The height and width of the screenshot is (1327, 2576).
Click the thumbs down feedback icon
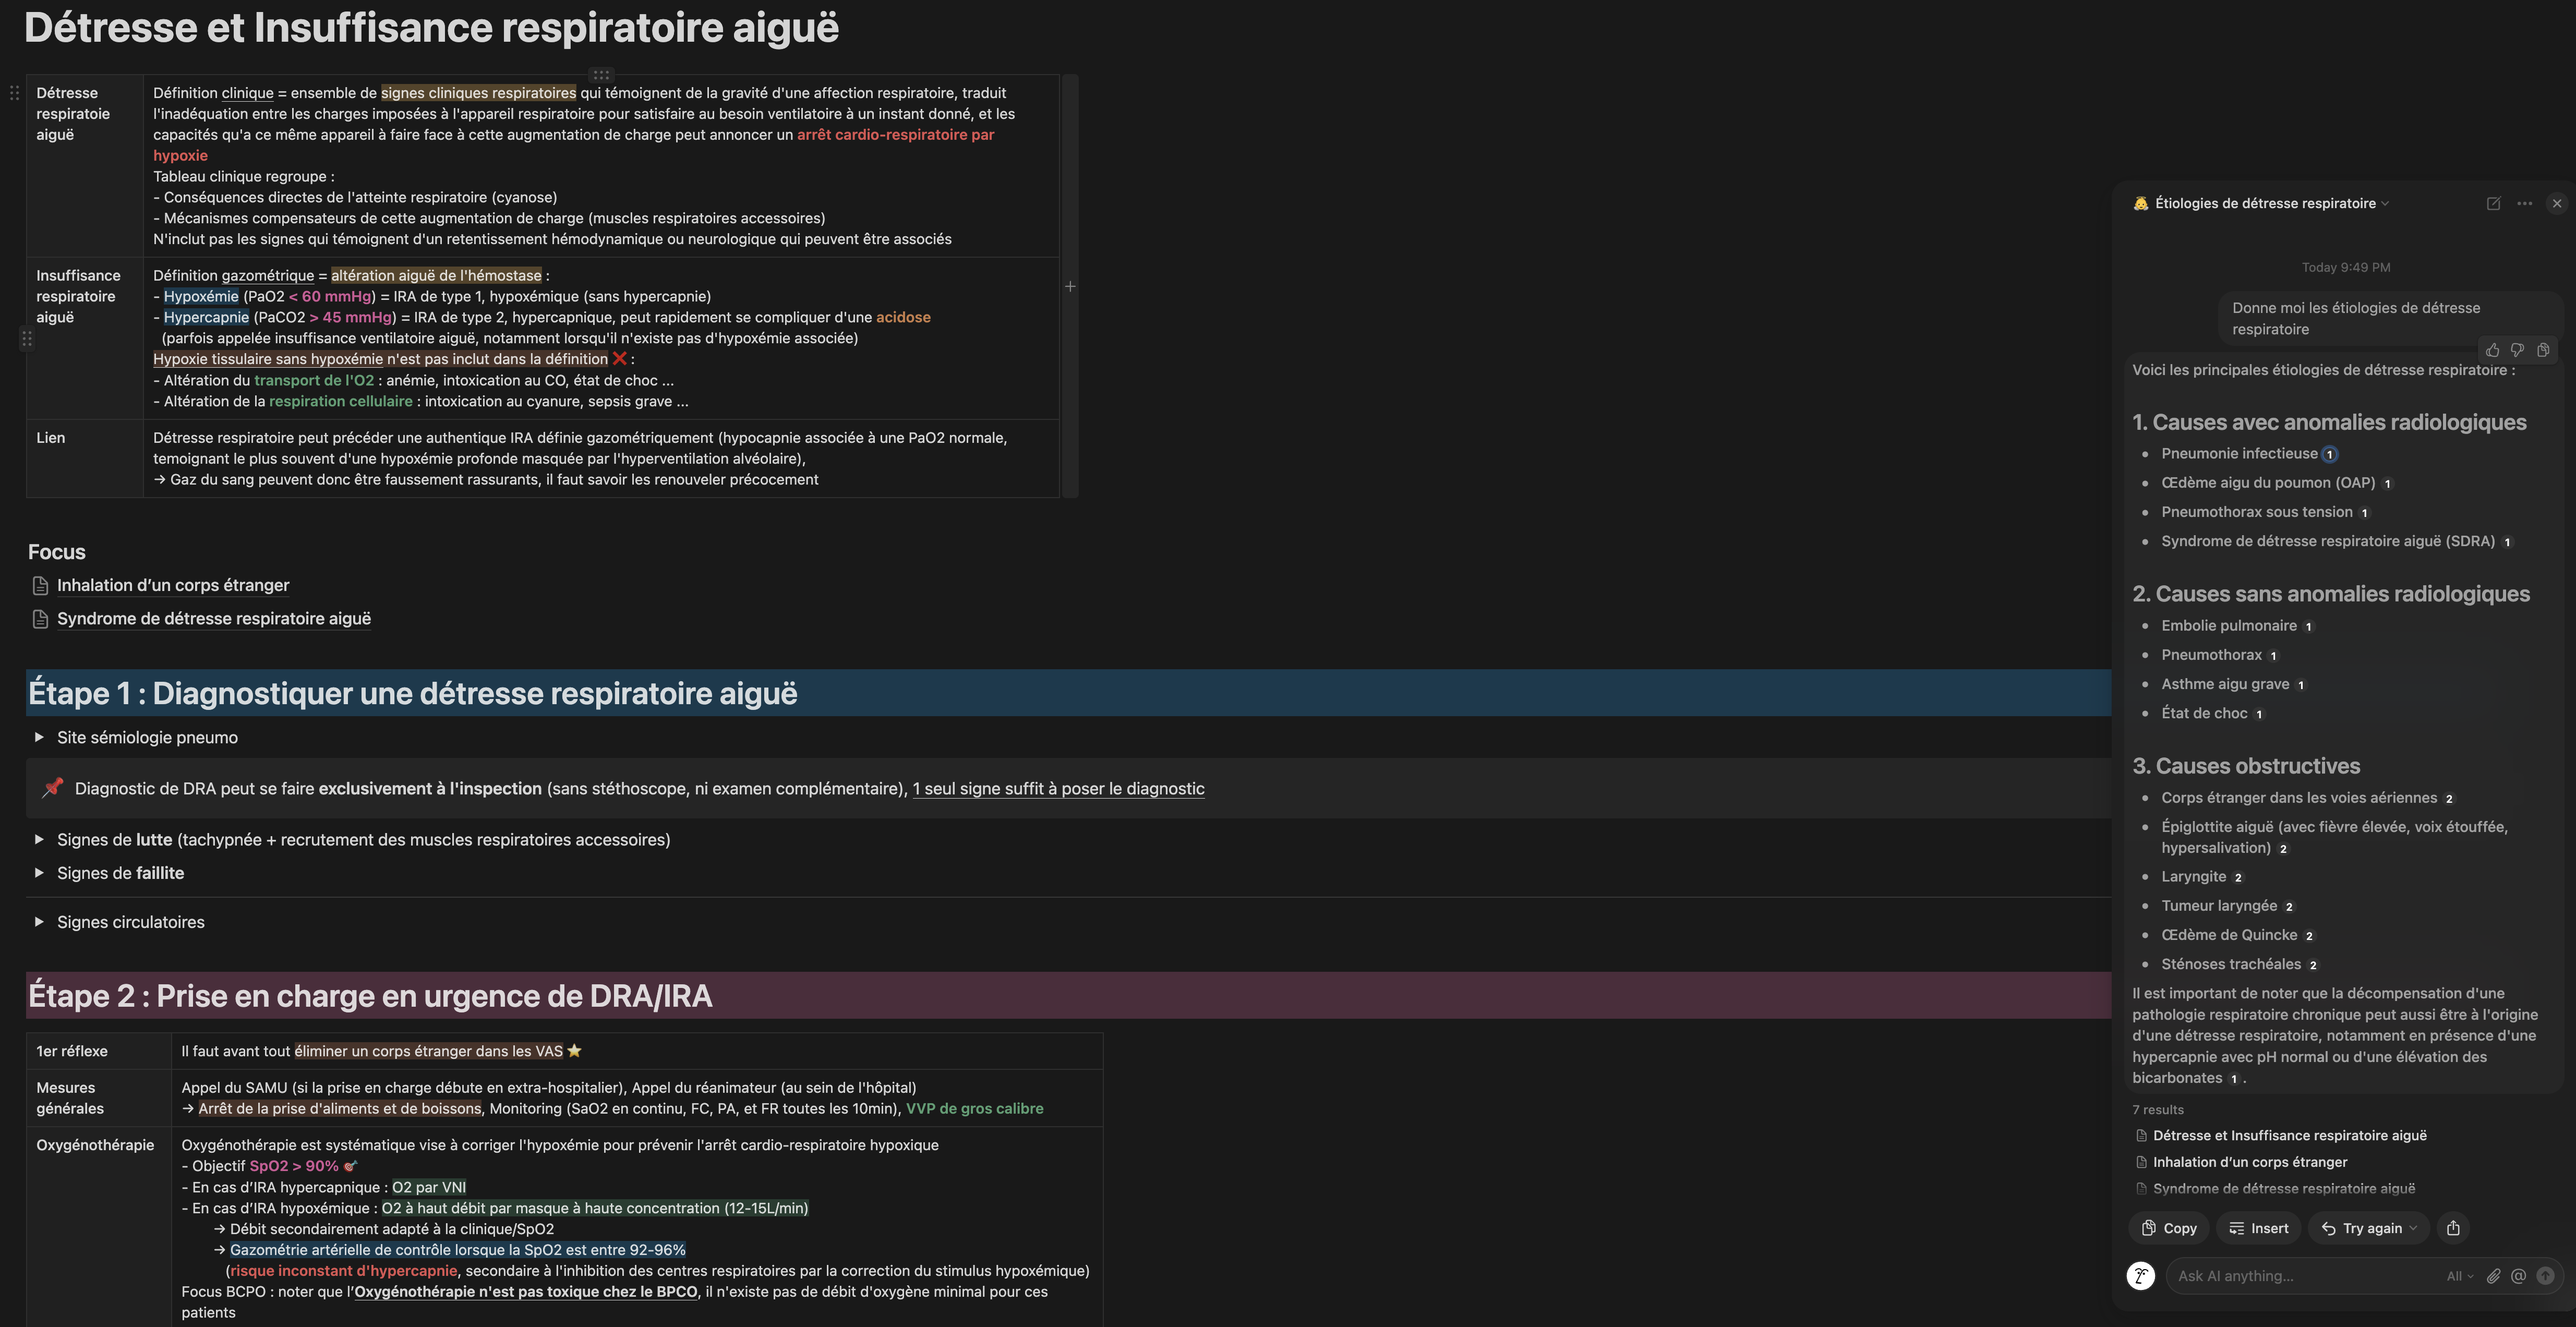tap(2517, 350)
